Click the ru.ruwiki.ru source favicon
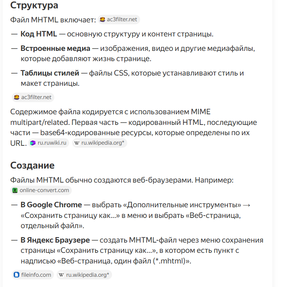This screenshot has height=287, width=286. coord(33,143)
